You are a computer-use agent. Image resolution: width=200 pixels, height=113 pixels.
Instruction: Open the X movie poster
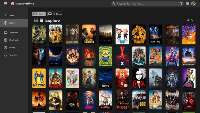click(122, 56)
